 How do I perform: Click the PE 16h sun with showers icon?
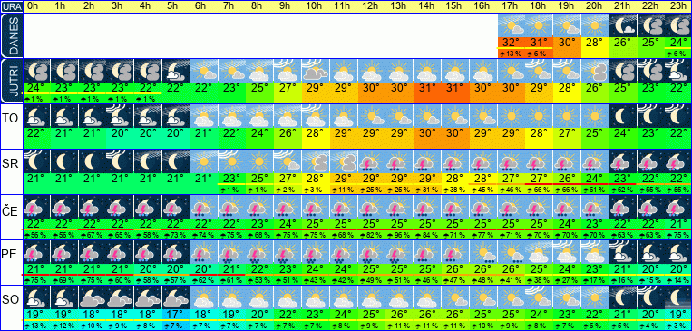click(483, 251)
